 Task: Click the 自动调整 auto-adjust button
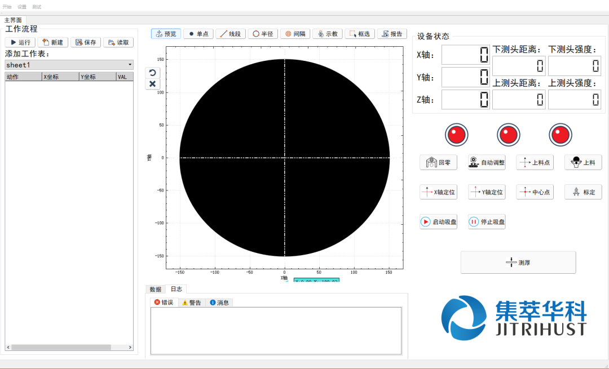coord(487,163)
